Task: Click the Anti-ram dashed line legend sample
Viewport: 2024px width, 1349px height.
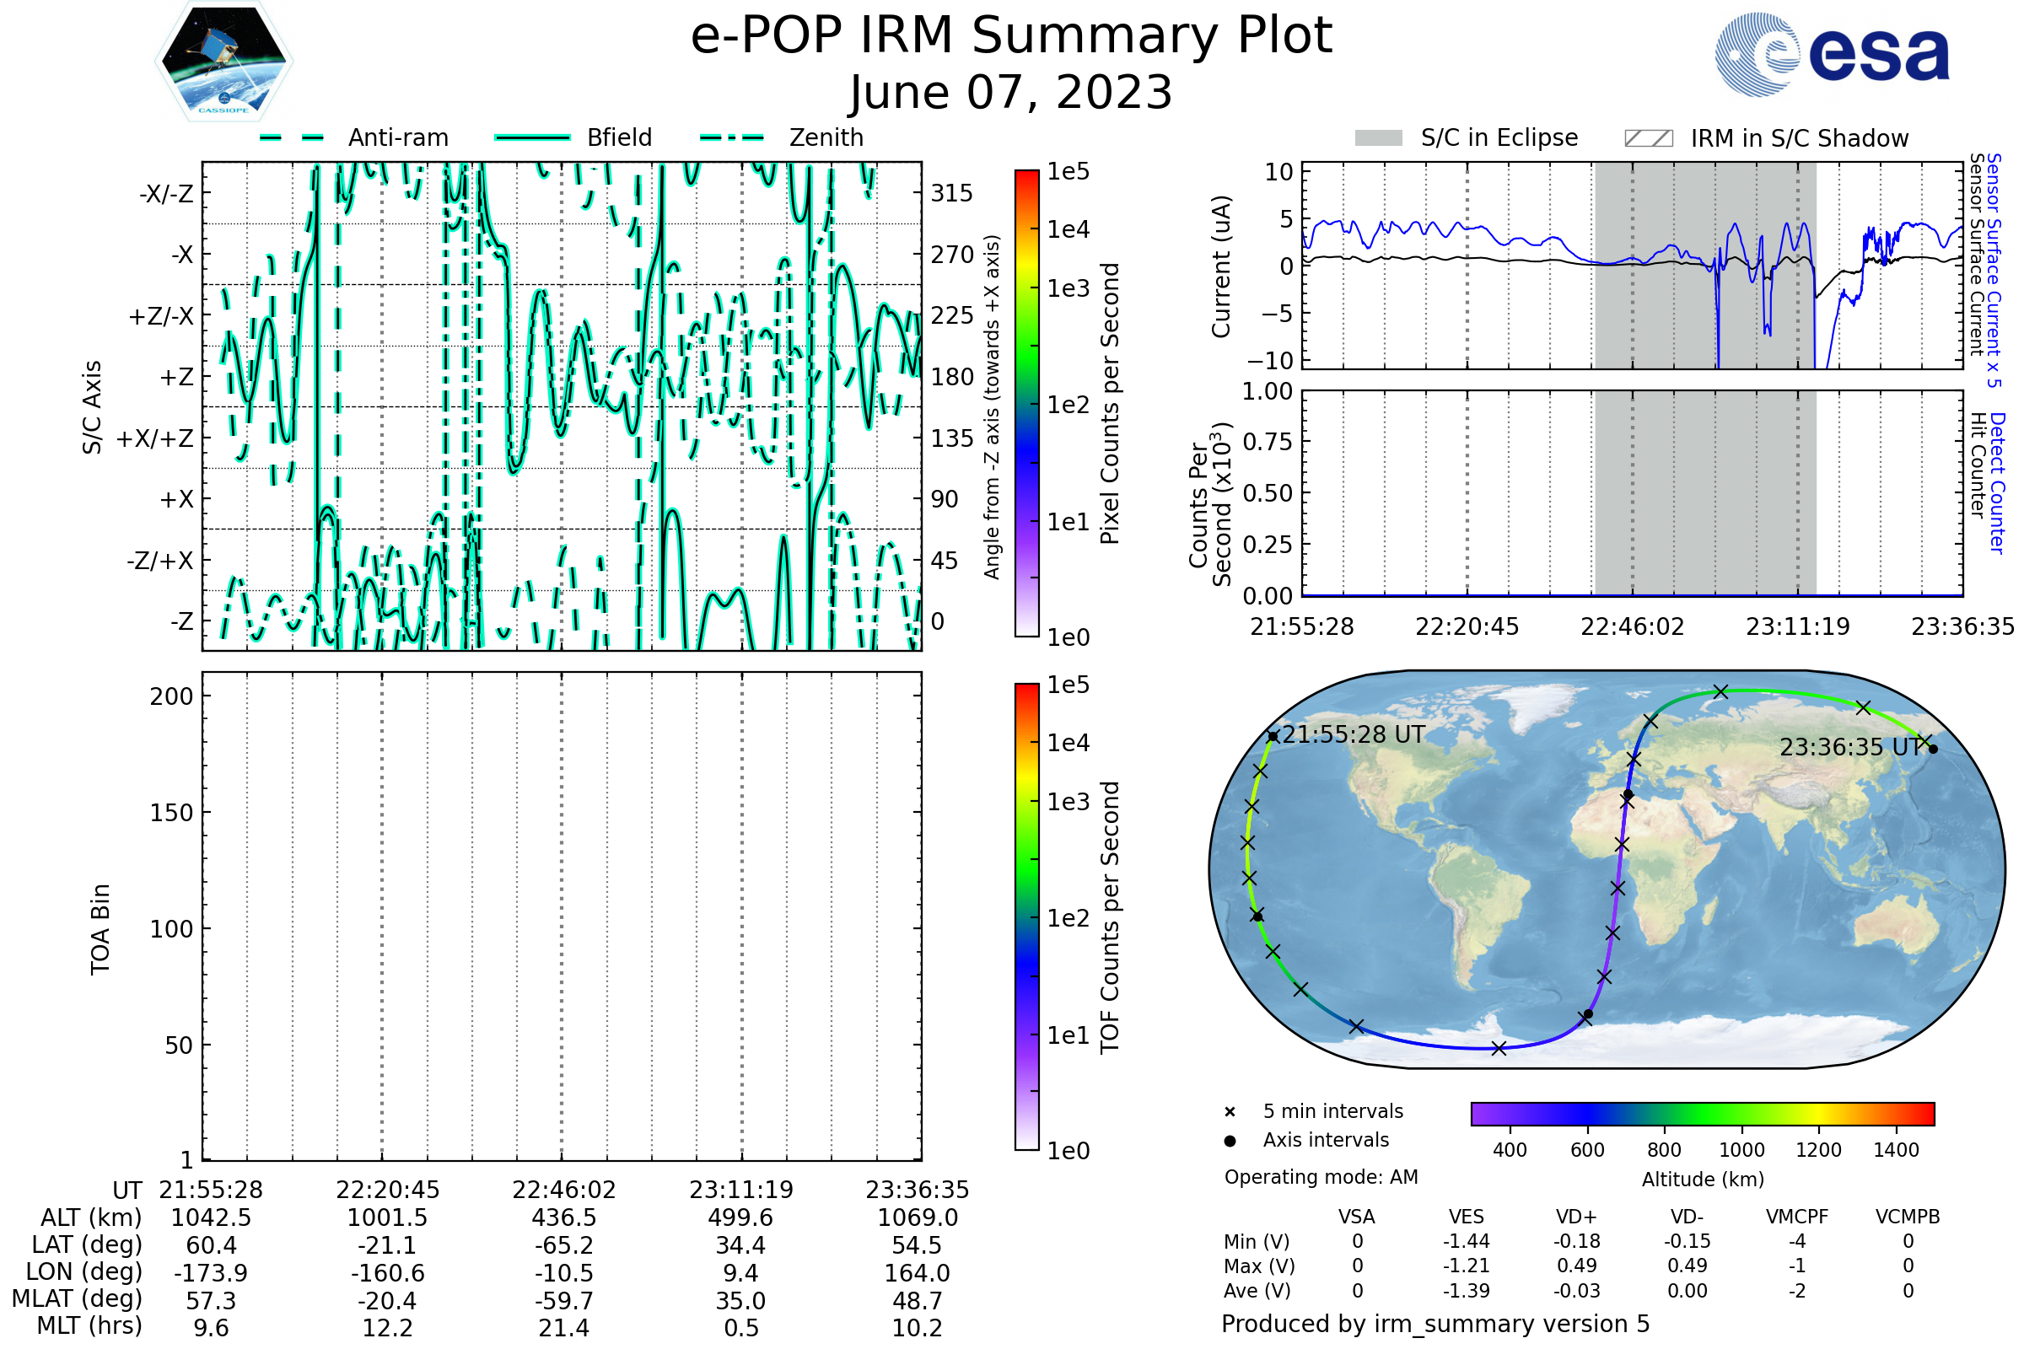Action: click(292, 137)
